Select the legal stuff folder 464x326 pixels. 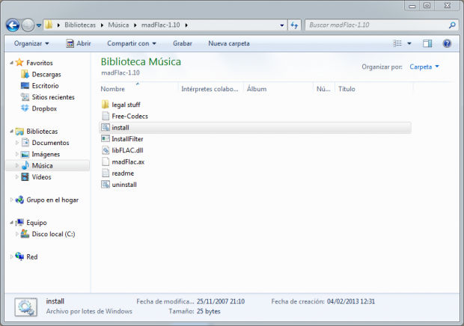120,105
